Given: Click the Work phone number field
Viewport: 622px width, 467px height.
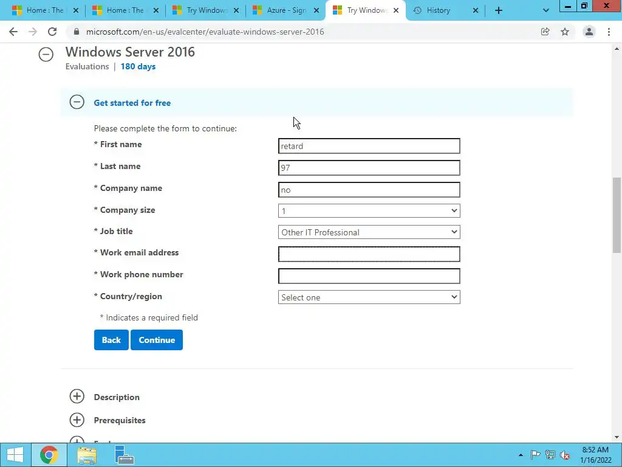Looking at the screenshot, I should (x=369, y=276).
